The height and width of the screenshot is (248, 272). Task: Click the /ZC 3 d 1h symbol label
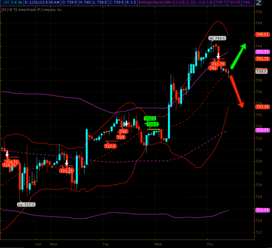coord(11,3)
